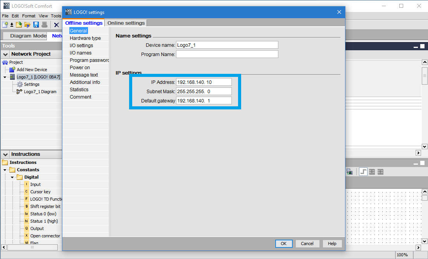Select Additional info in settings list
This screenshot has height=259, width=428.
tap(85, 82)
